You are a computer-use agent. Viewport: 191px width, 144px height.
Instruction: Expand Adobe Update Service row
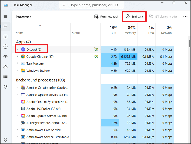17,116
